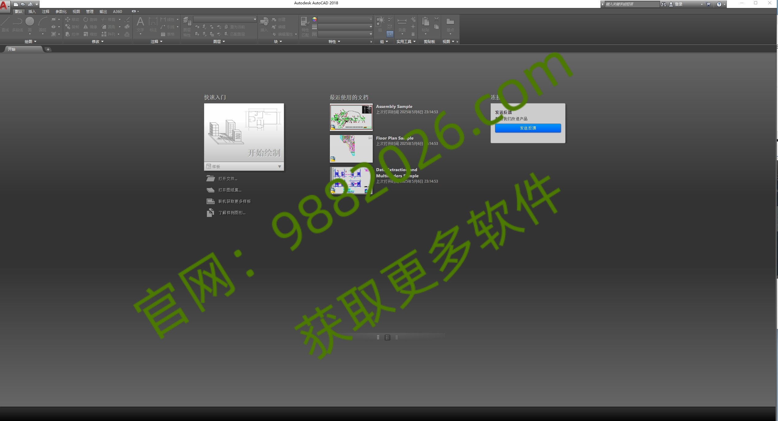Toggle the grid thumbnail view at bottom
This screenshot has width=778, height=421.
tap(377, 337)
